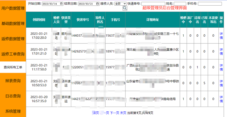Open 系统管理 in the sidebar
This screenshot has width=227, height=117.
point(13,111)
